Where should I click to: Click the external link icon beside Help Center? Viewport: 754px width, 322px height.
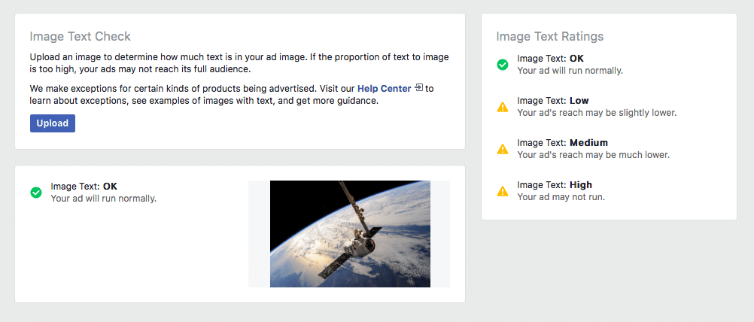[419, 88]
